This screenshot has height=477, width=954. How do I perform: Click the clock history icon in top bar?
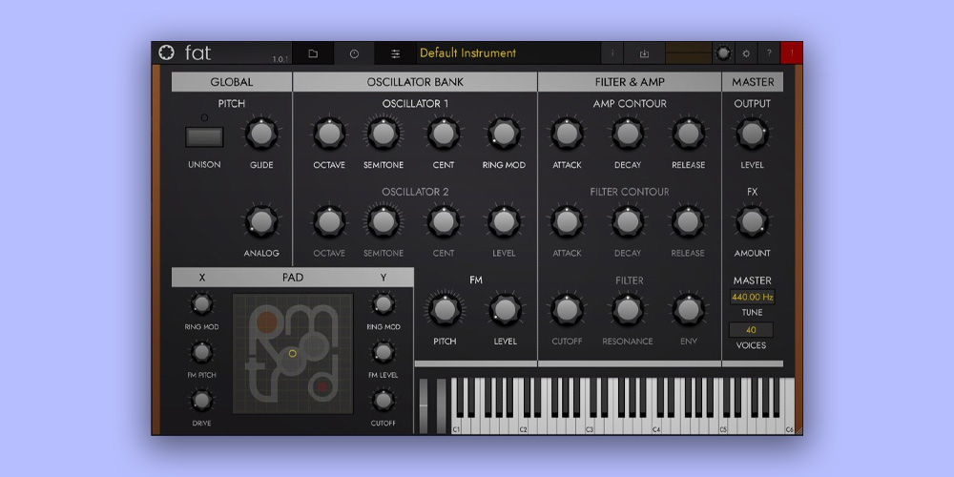[x=354, y=53]
